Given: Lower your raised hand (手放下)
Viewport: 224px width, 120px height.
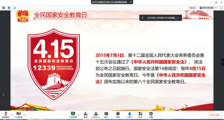Looking at the screenshot, I should 130,114.
